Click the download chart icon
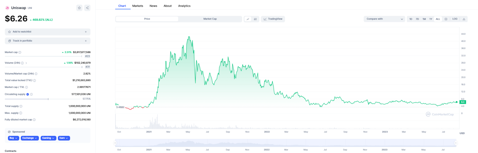 (464, 19)
